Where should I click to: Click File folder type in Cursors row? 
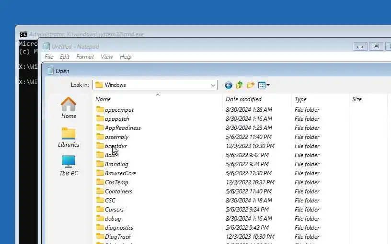coord(307,210)
